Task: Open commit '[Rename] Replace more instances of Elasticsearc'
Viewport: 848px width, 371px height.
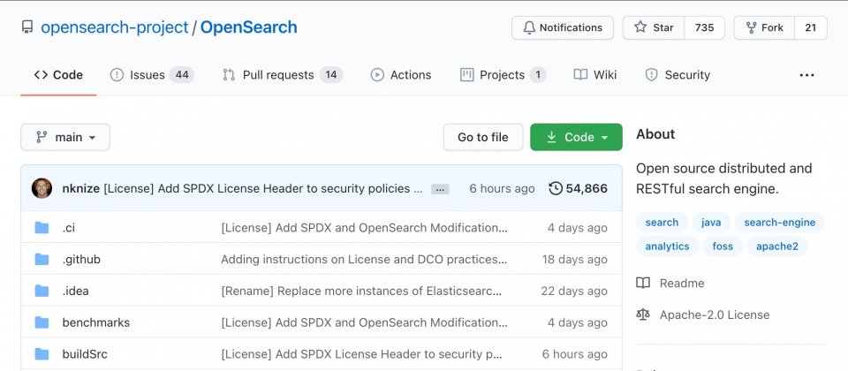Action: pyautogui.click(x=361, y=291)
